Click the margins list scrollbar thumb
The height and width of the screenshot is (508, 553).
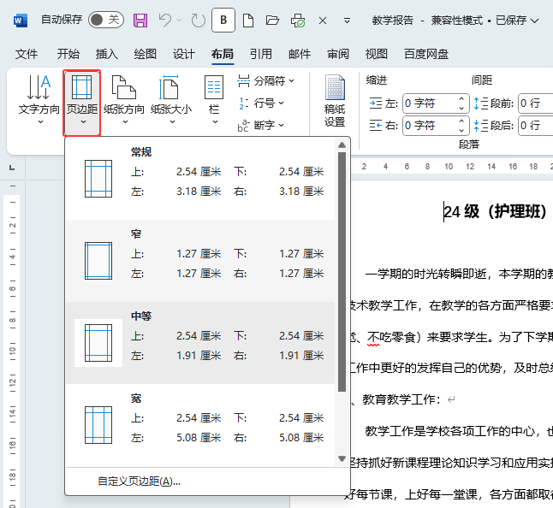click(x=342, y=272)
